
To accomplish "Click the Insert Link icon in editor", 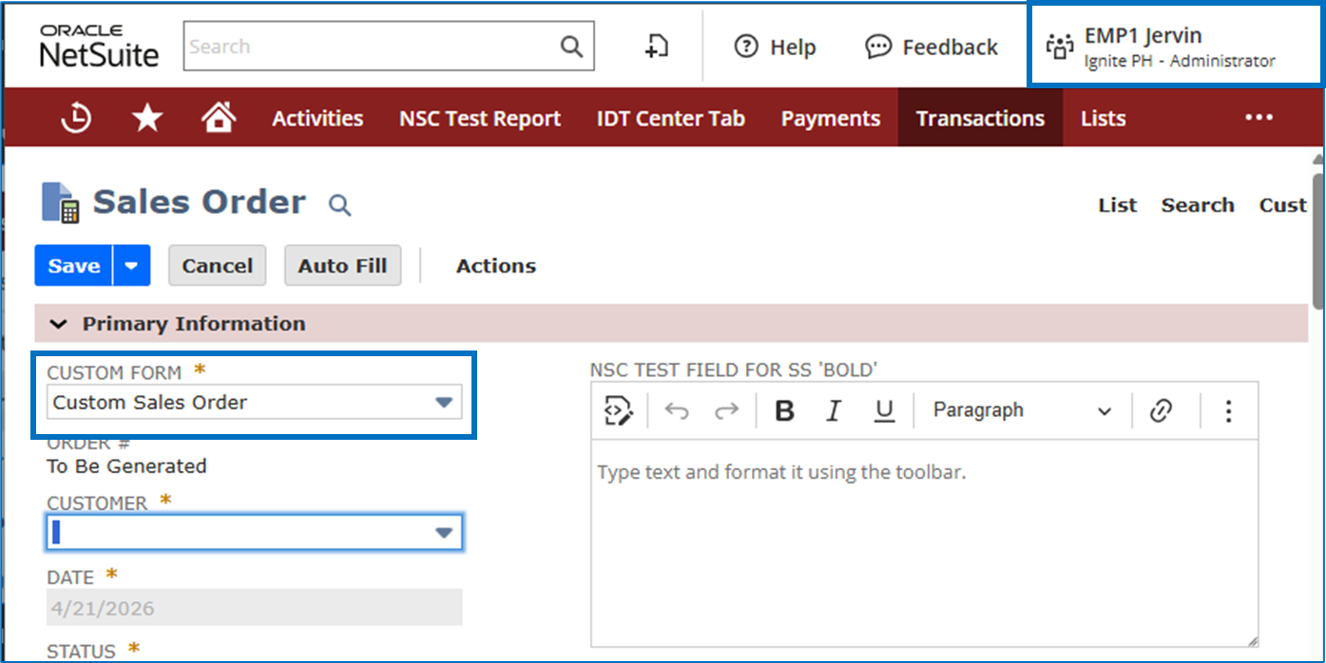I will pyautogui.click(x=1160, y=410).
